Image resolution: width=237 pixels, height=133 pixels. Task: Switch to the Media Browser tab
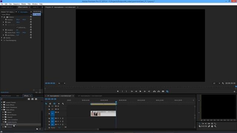point(6,96)
